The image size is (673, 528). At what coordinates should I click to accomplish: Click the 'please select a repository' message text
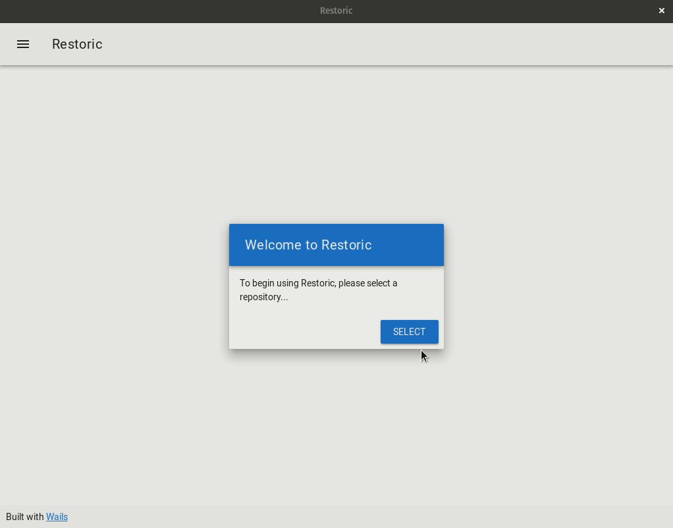(x=318, y=290)
